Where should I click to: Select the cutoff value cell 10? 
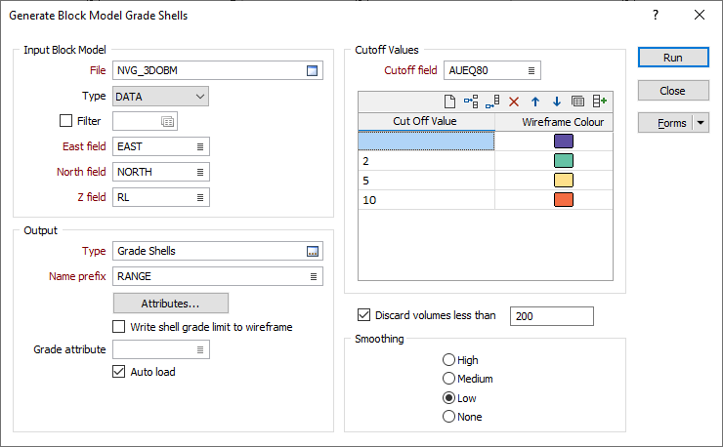click(x=427, y=200)
